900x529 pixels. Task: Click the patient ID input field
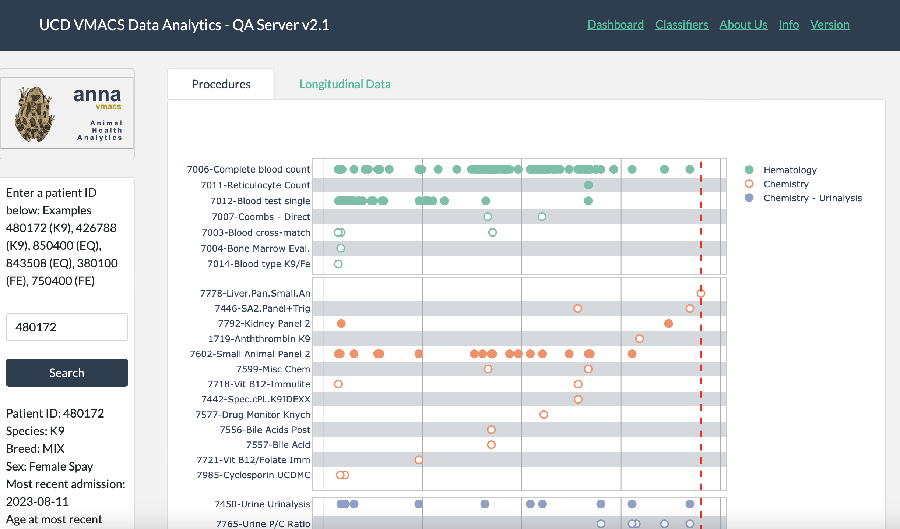coord(67,327)
